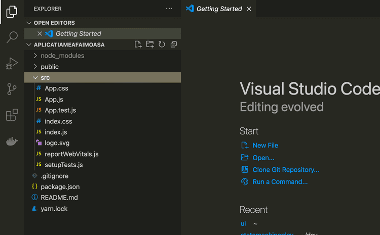Open the package.json file
The height and width of the screenshot is (235, 380).
click(x=60, y=186)
